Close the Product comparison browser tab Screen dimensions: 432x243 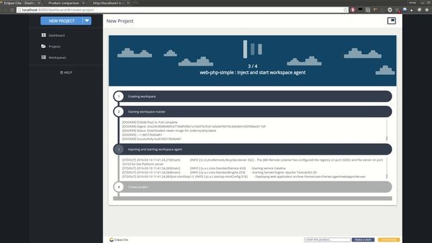click(84, 3)
